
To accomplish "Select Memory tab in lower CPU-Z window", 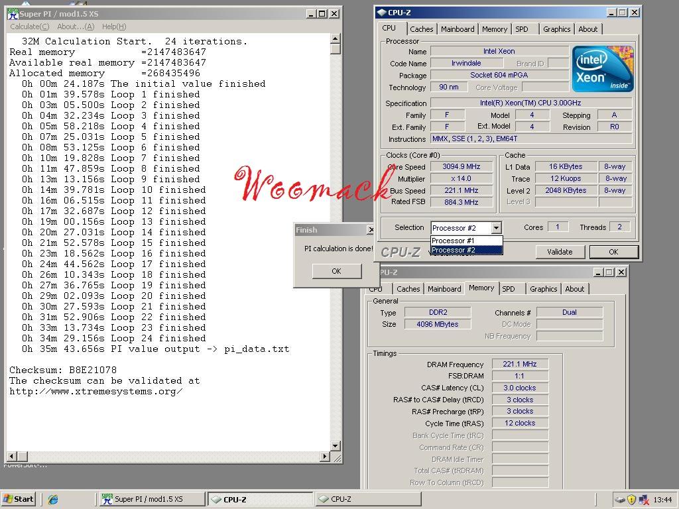I will click(x=481, y=288).
